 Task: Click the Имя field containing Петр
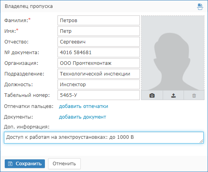tap(98, 31)
